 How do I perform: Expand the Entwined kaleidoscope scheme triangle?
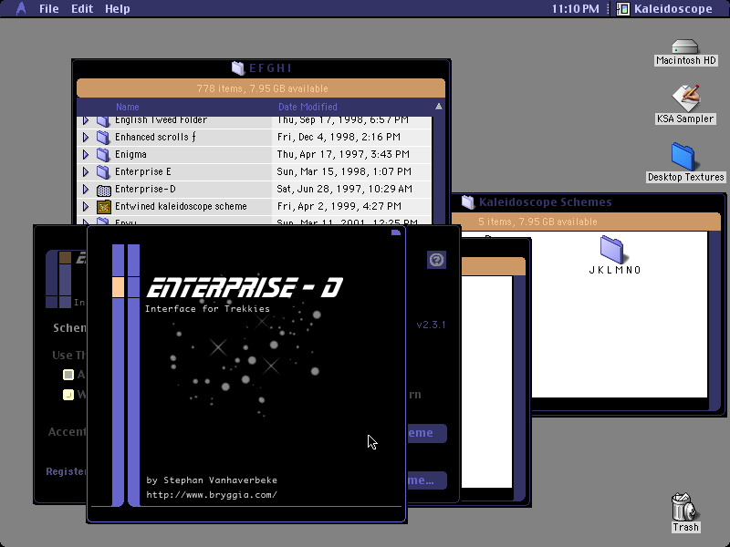click(x=86, y=207)
